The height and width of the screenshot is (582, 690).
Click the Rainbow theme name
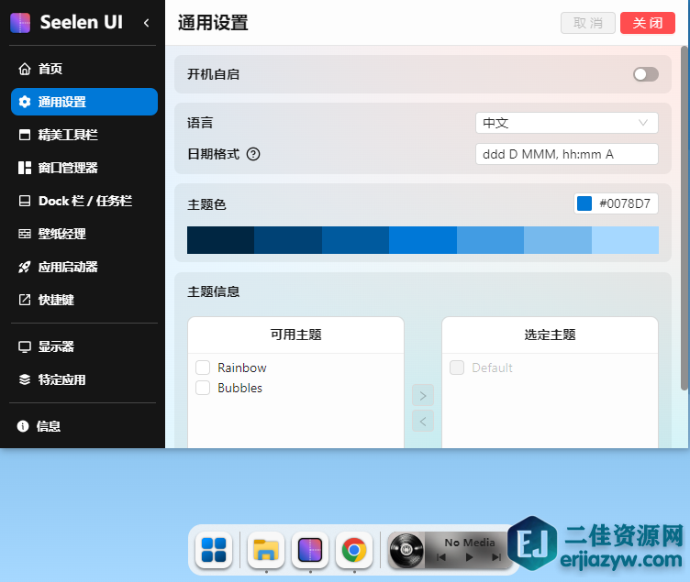(242, 368)
